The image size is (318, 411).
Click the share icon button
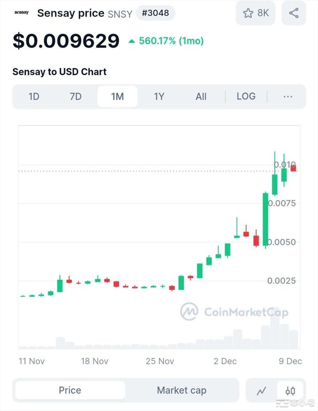tap(294, 13)
